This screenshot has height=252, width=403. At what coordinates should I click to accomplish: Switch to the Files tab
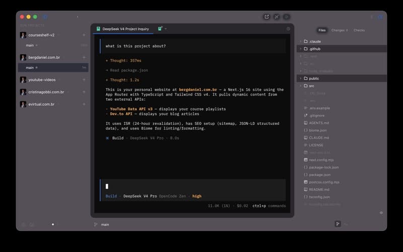[x=322, y=30]
